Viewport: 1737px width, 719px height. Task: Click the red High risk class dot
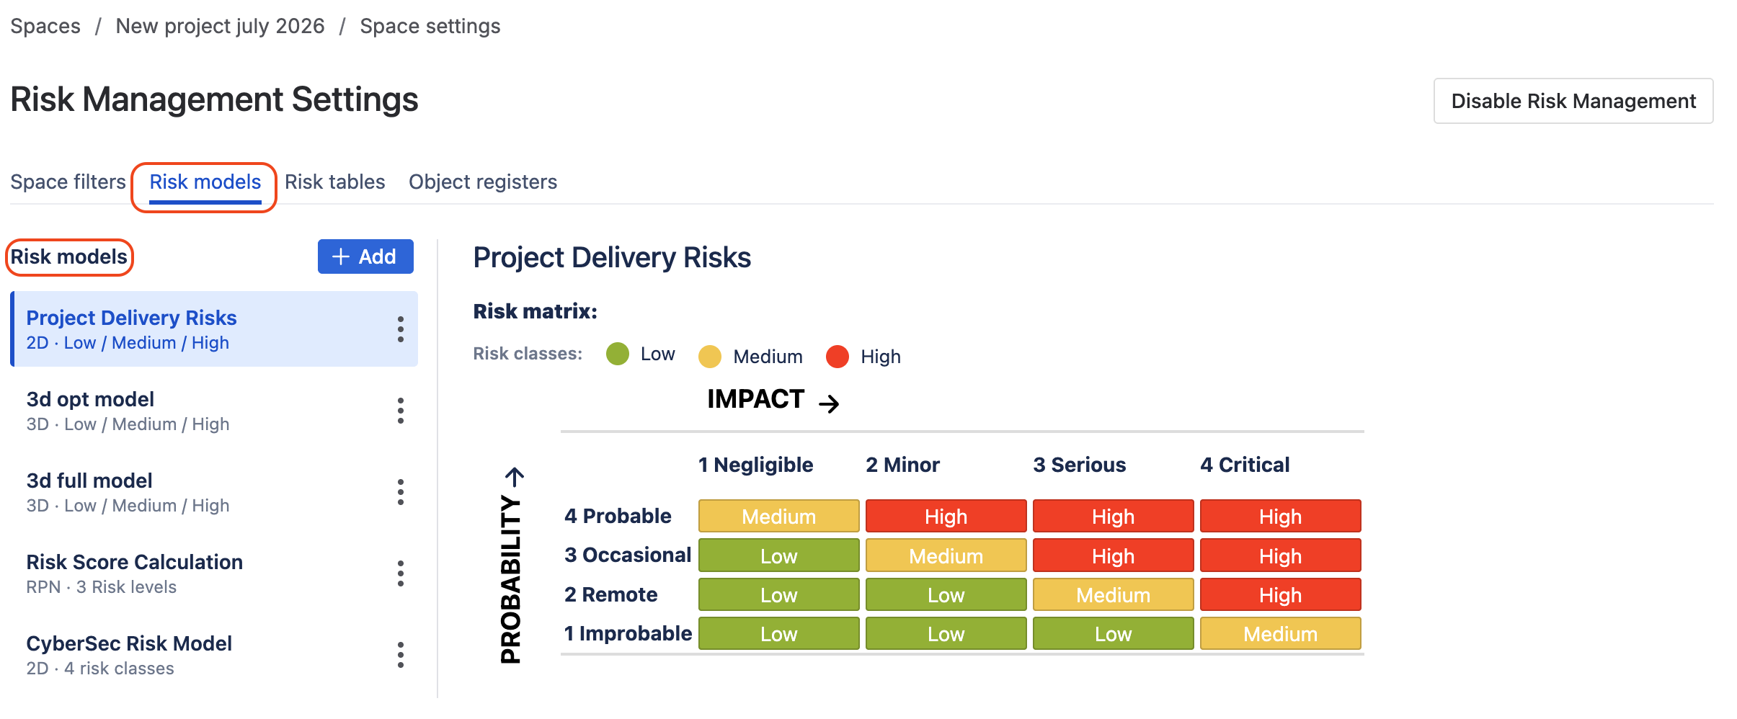pos(838,357)
